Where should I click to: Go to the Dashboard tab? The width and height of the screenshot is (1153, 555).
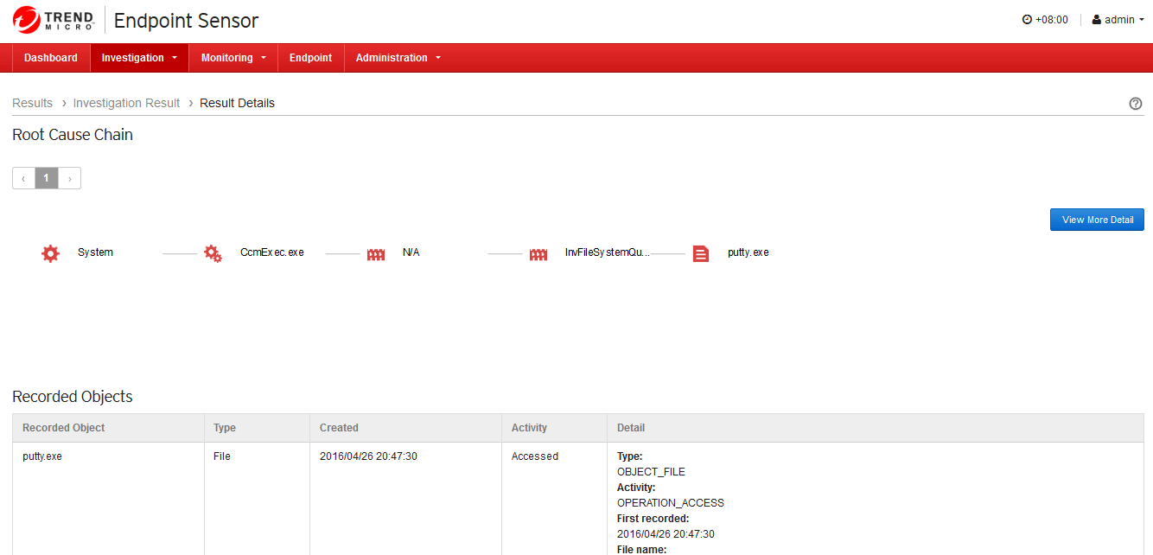(51, 58)
